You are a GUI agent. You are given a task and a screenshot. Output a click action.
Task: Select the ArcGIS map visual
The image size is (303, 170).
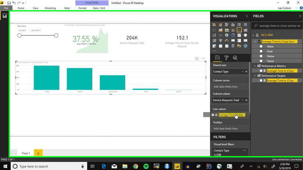pos(245,46)
